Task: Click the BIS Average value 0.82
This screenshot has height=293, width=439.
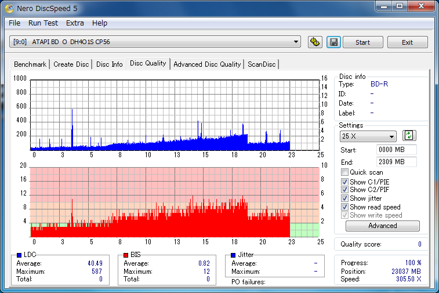Action: point(204,263)
